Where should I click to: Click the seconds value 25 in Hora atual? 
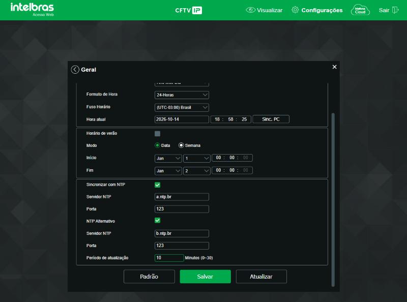point(244,119)
